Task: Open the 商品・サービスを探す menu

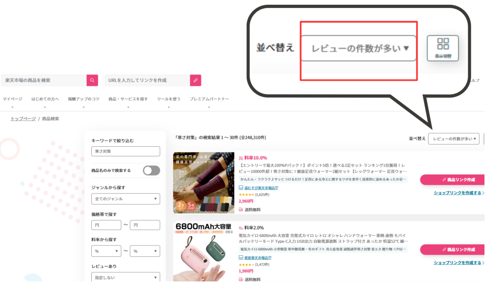Action: (128, 99)
